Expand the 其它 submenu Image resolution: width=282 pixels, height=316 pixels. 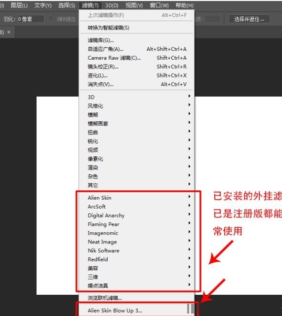point(137,185)
